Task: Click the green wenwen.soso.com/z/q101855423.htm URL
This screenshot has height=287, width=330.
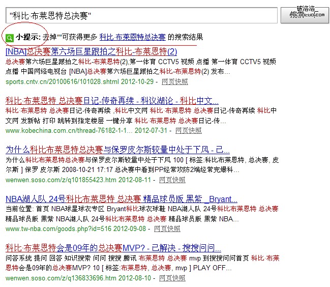Action: click(61, 180)
